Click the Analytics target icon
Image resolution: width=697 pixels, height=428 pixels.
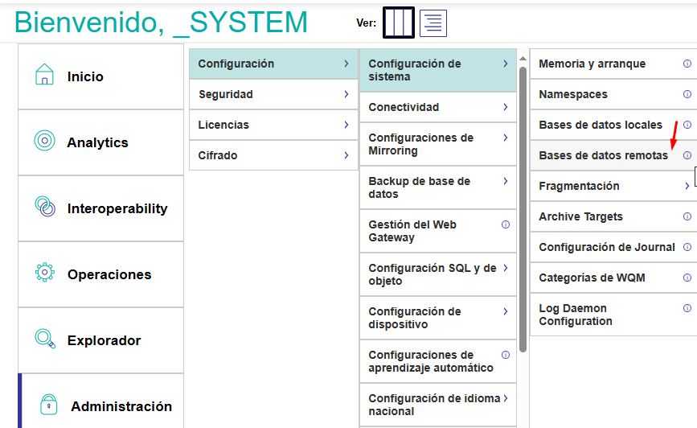[45, 142]
